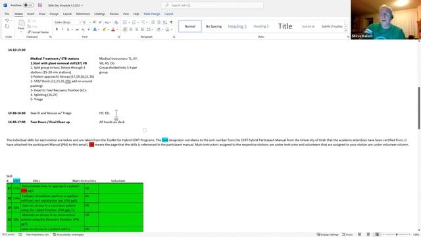The image size is (421, 237).
Task: Apply the Title style
Action: coord(285,26)
